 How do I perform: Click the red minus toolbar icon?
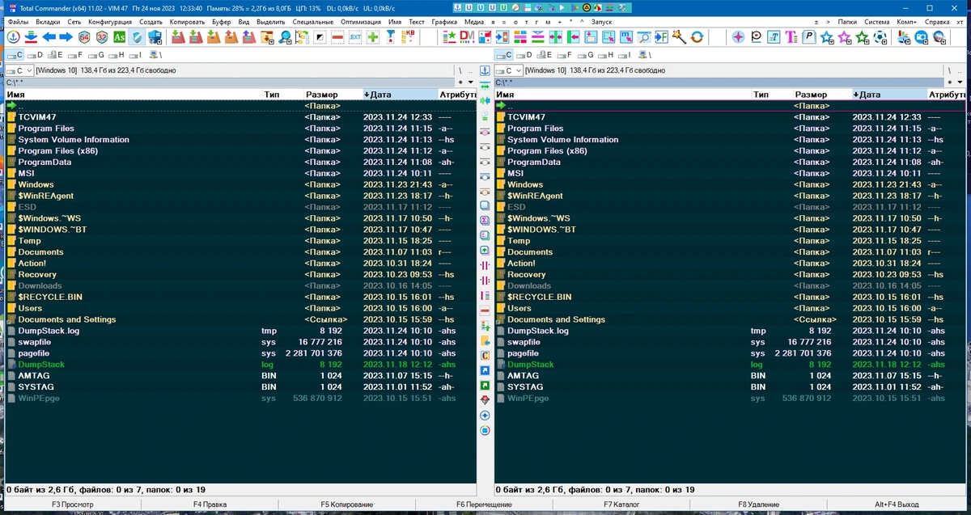pos(337,37)
